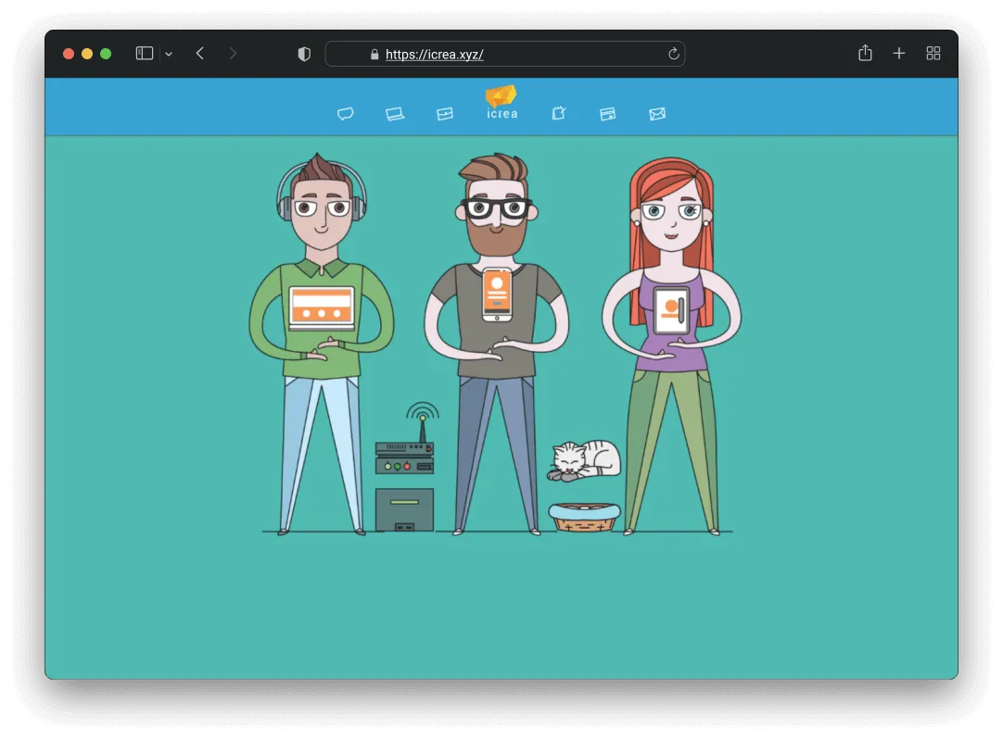The image size is (1003, 739).
Task: Open the chat bubble icon in the navbar
Action: coord(346,113)
